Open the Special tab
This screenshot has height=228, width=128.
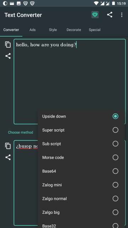[x=95, y=30]
